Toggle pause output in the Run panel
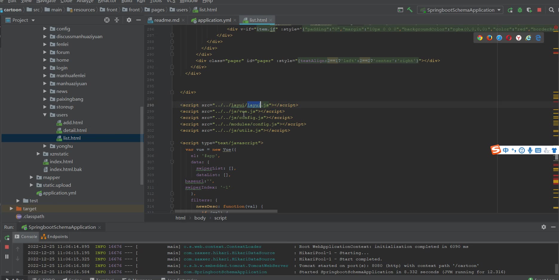Image resolution: width=559 pixels, height=280 pixels. tap(7, 256)
